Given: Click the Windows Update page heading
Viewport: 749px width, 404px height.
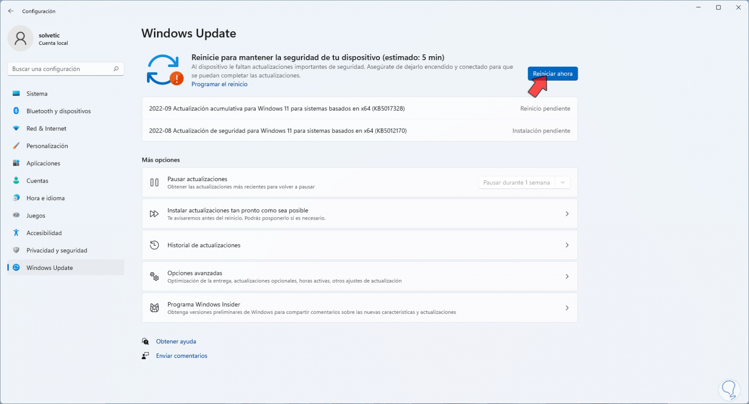Looking at the screenshot, I should (x=189, y=34).
